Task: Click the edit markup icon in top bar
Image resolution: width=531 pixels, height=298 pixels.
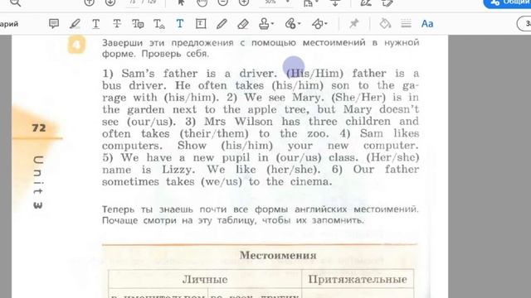Action: (x=387, y=2)
